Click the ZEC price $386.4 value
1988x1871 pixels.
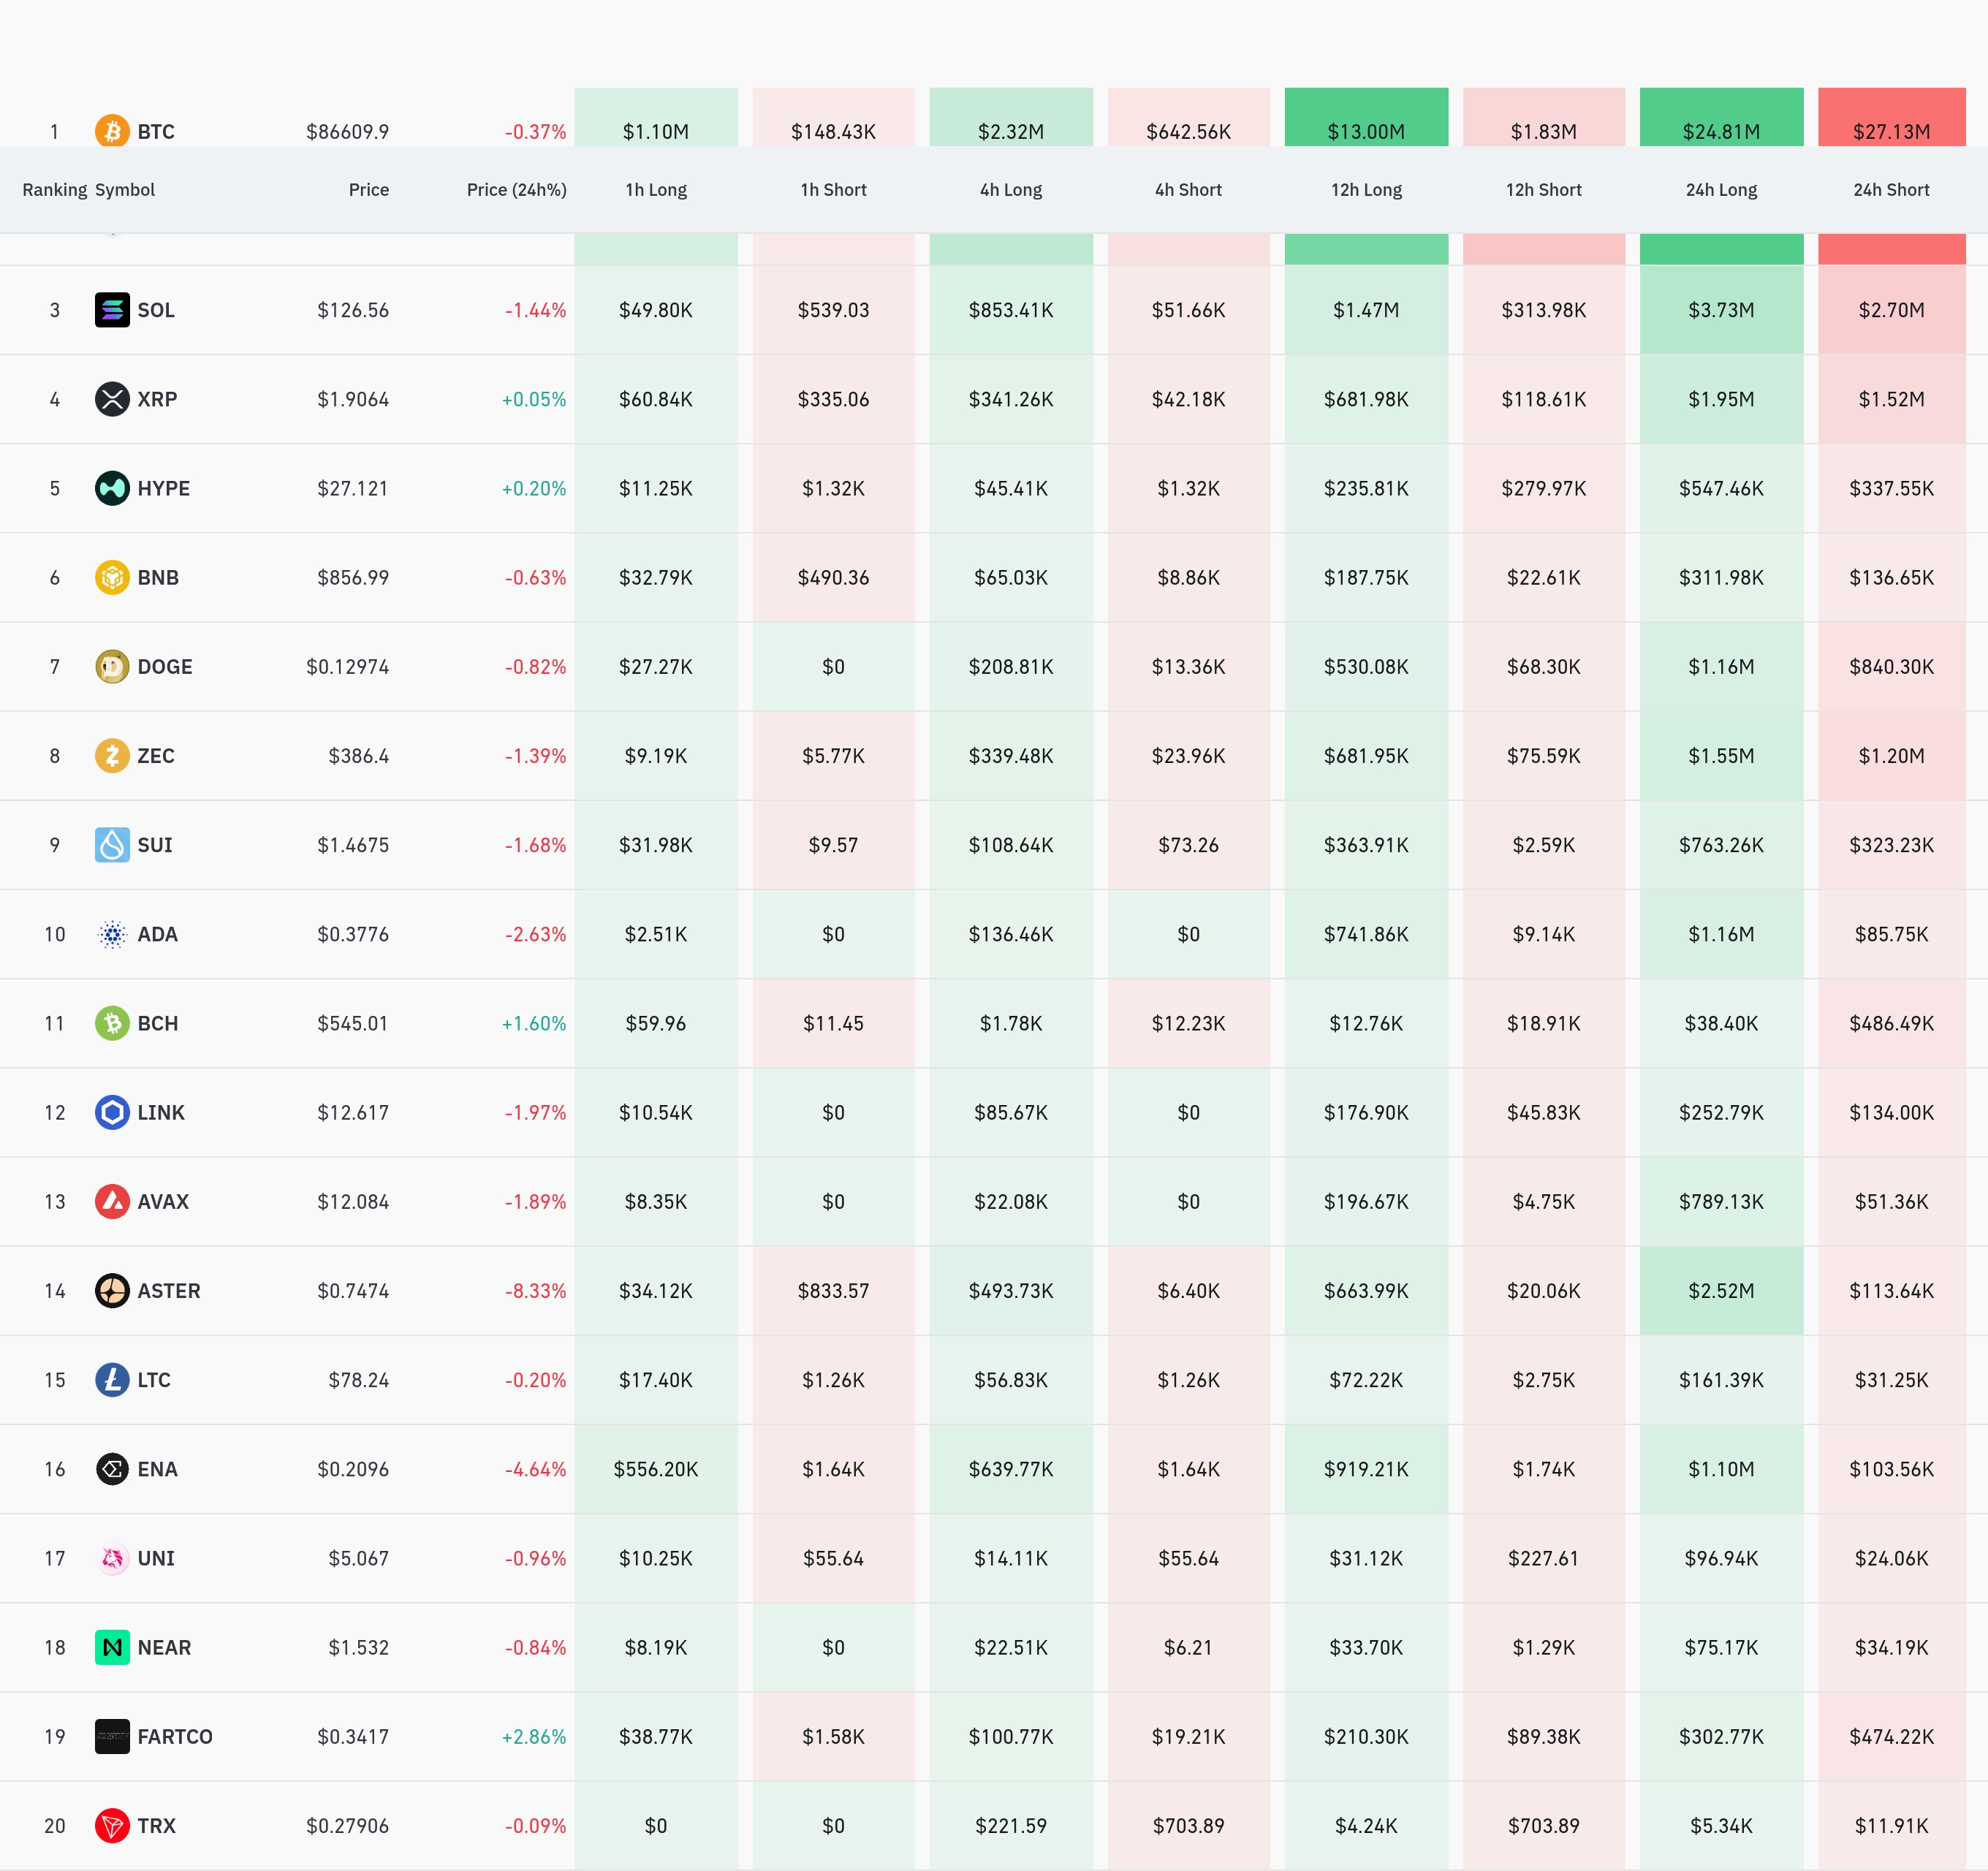(358, 756)
